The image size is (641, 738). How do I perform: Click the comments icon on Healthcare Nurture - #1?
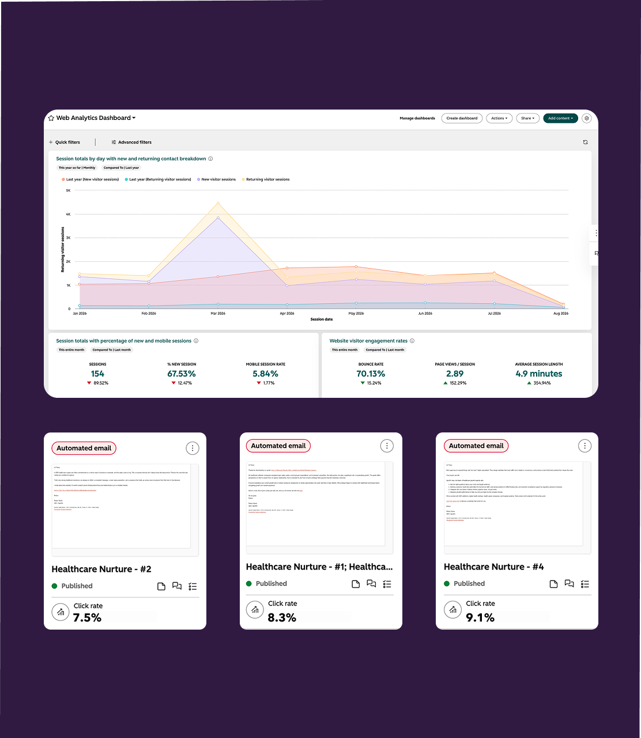(371, 584)
